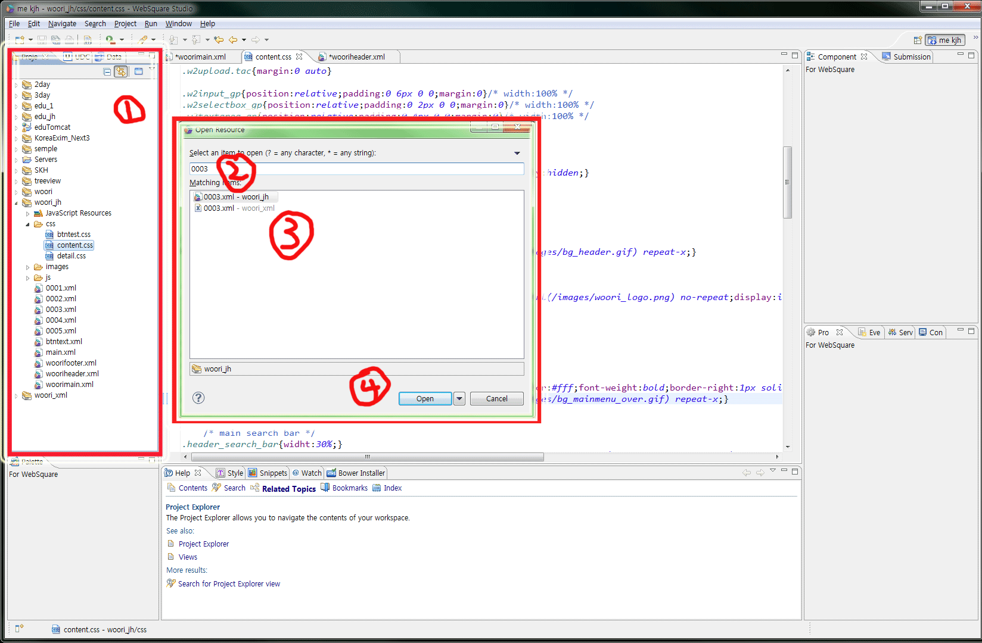982x643 pixels.
Task: Toggle the 'me kjh' perspective button
Action: 945,40
